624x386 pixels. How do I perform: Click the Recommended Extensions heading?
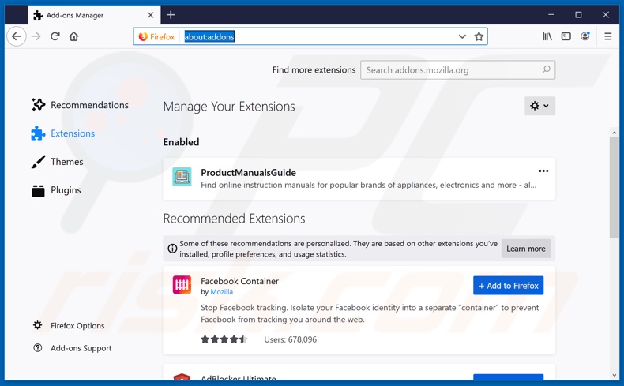point(234,219)
